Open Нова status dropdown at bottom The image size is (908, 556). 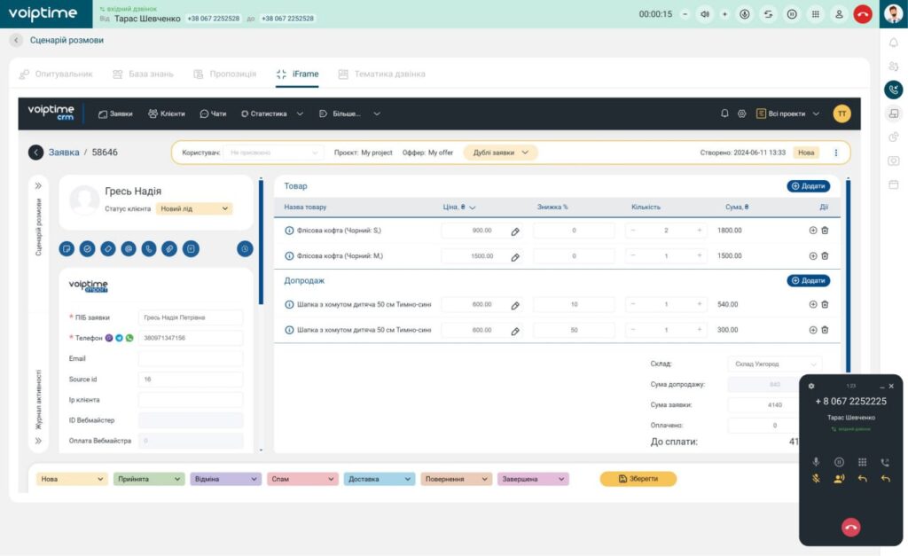pyautogui.click(x=71, y=479)
